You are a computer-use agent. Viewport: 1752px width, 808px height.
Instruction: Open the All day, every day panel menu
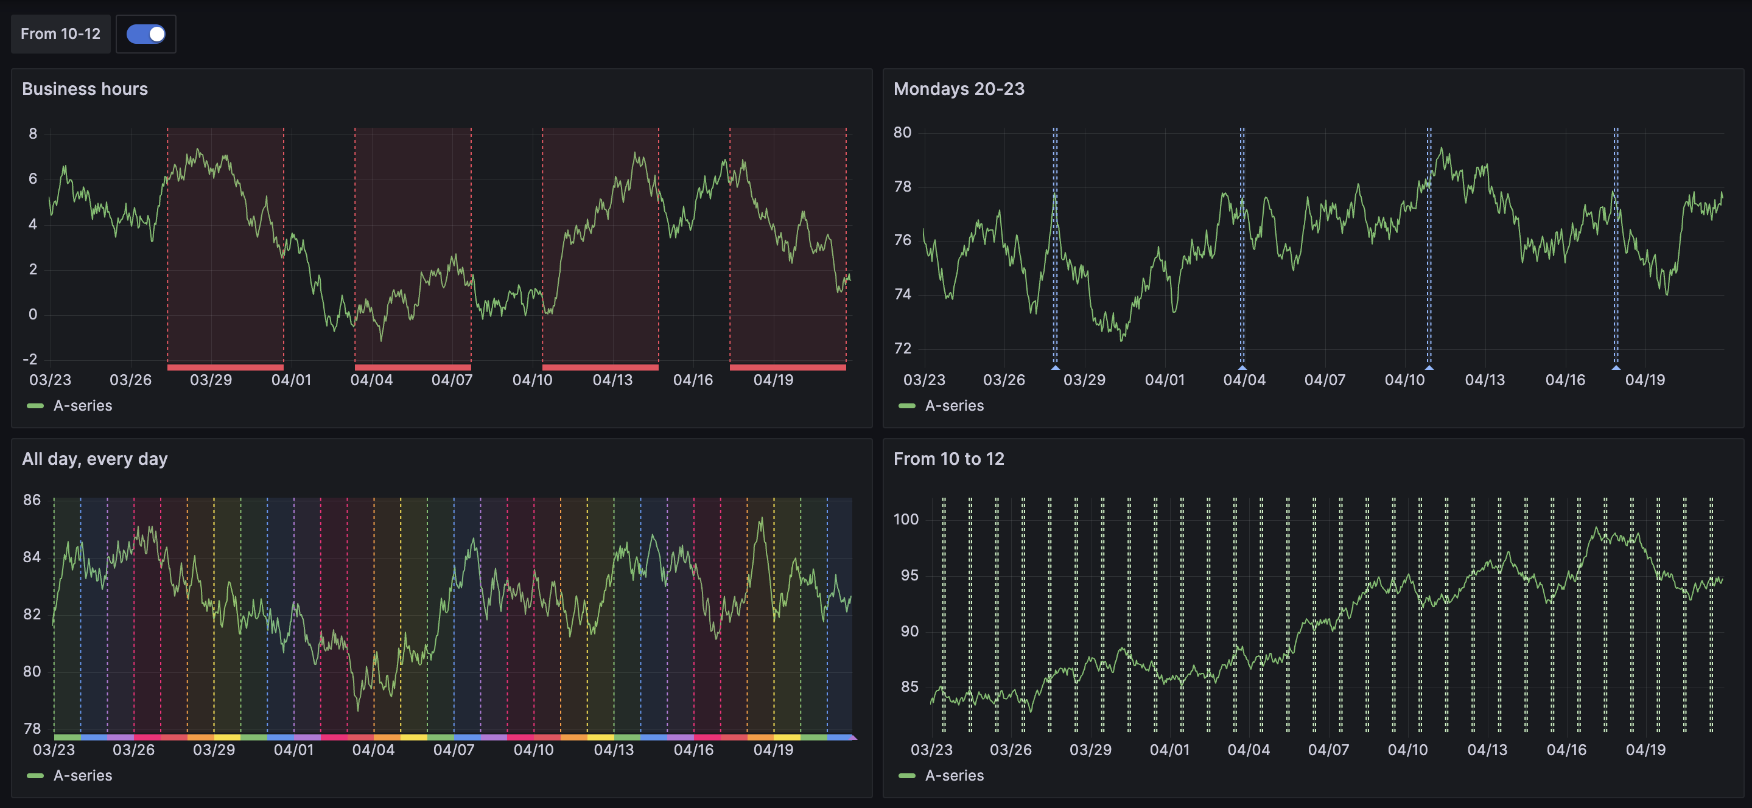click(94, 459)
